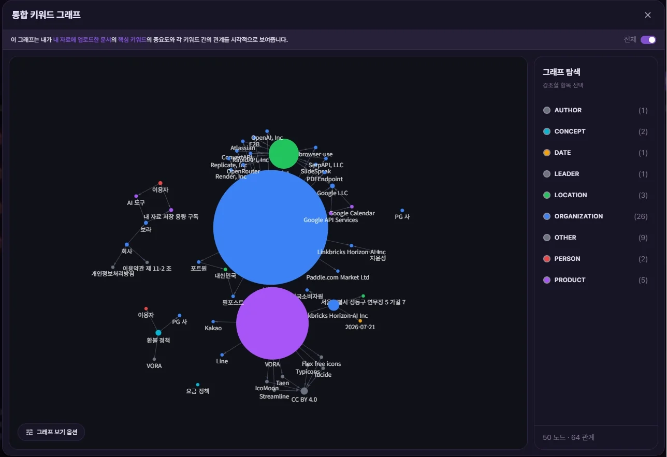This screenshot has height=457, width=667.
Task: Select the CC BY 4.0 node
Action: click(x=304, y=391)
